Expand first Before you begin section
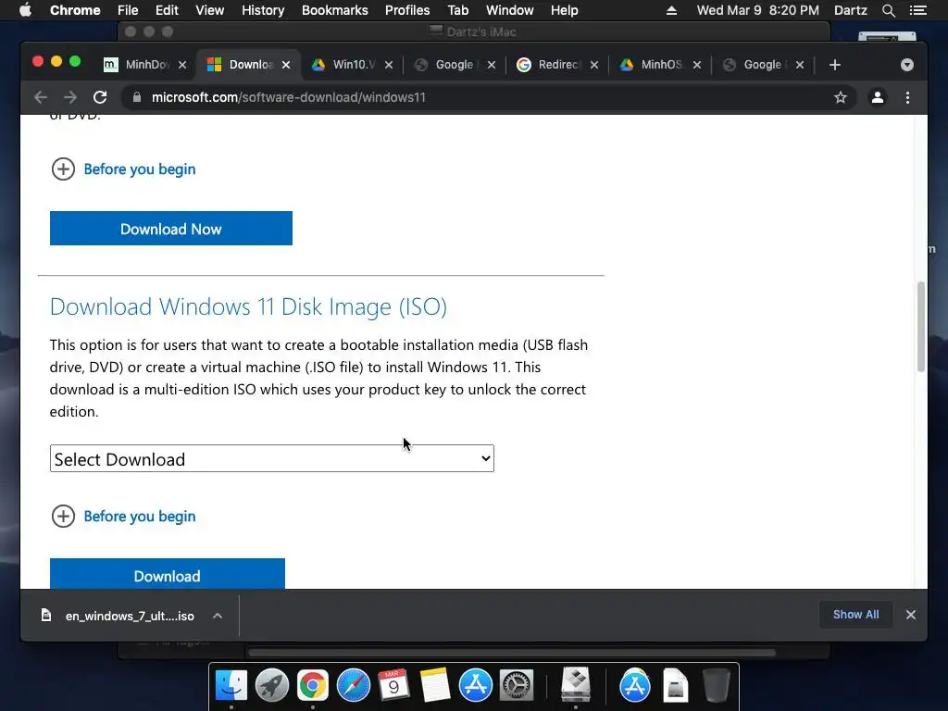Image resolution: width=948 pixels, height=711 pixels. (124, 169)
